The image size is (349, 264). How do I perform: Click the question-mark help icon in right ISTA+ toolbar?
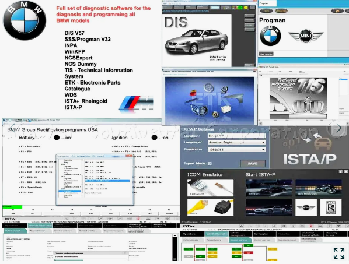tap(330, 226)
